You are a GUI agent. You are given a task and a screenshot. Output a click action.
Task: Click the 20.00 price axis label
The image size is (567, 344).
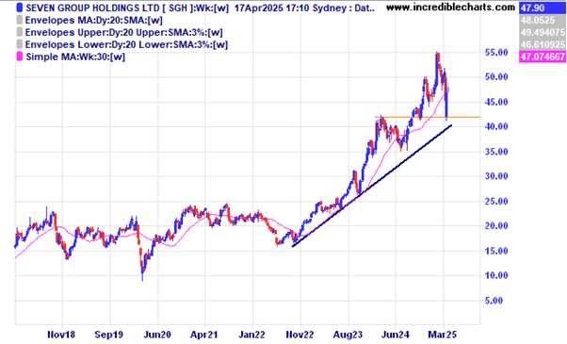496,225
